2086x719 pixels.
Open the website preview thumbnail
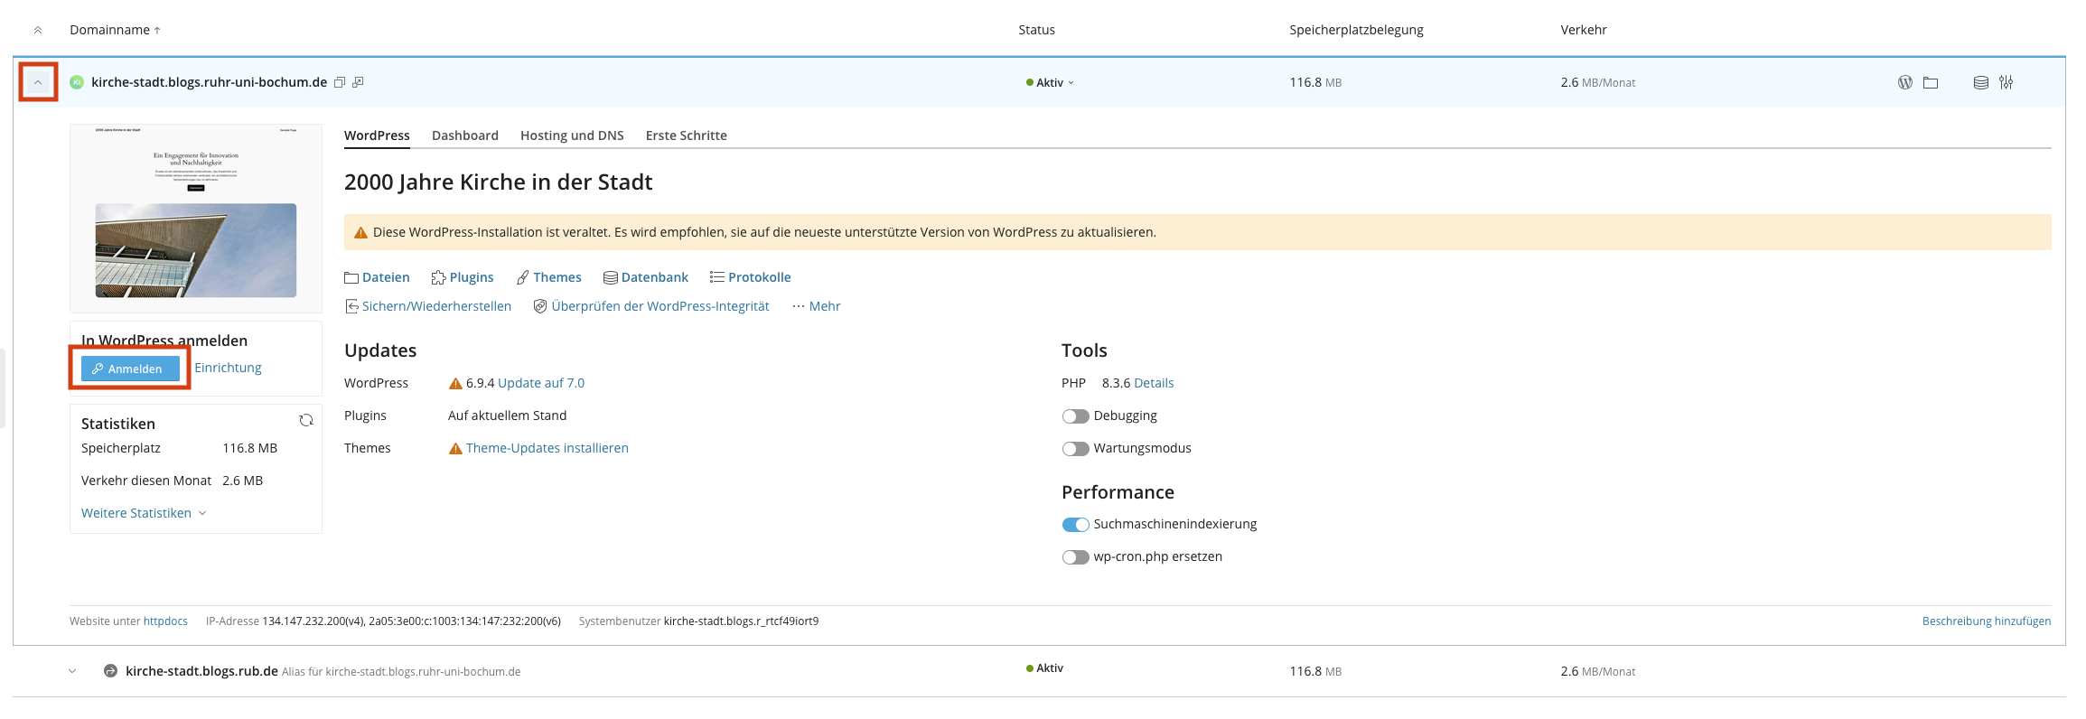click(x=196, y=218)
